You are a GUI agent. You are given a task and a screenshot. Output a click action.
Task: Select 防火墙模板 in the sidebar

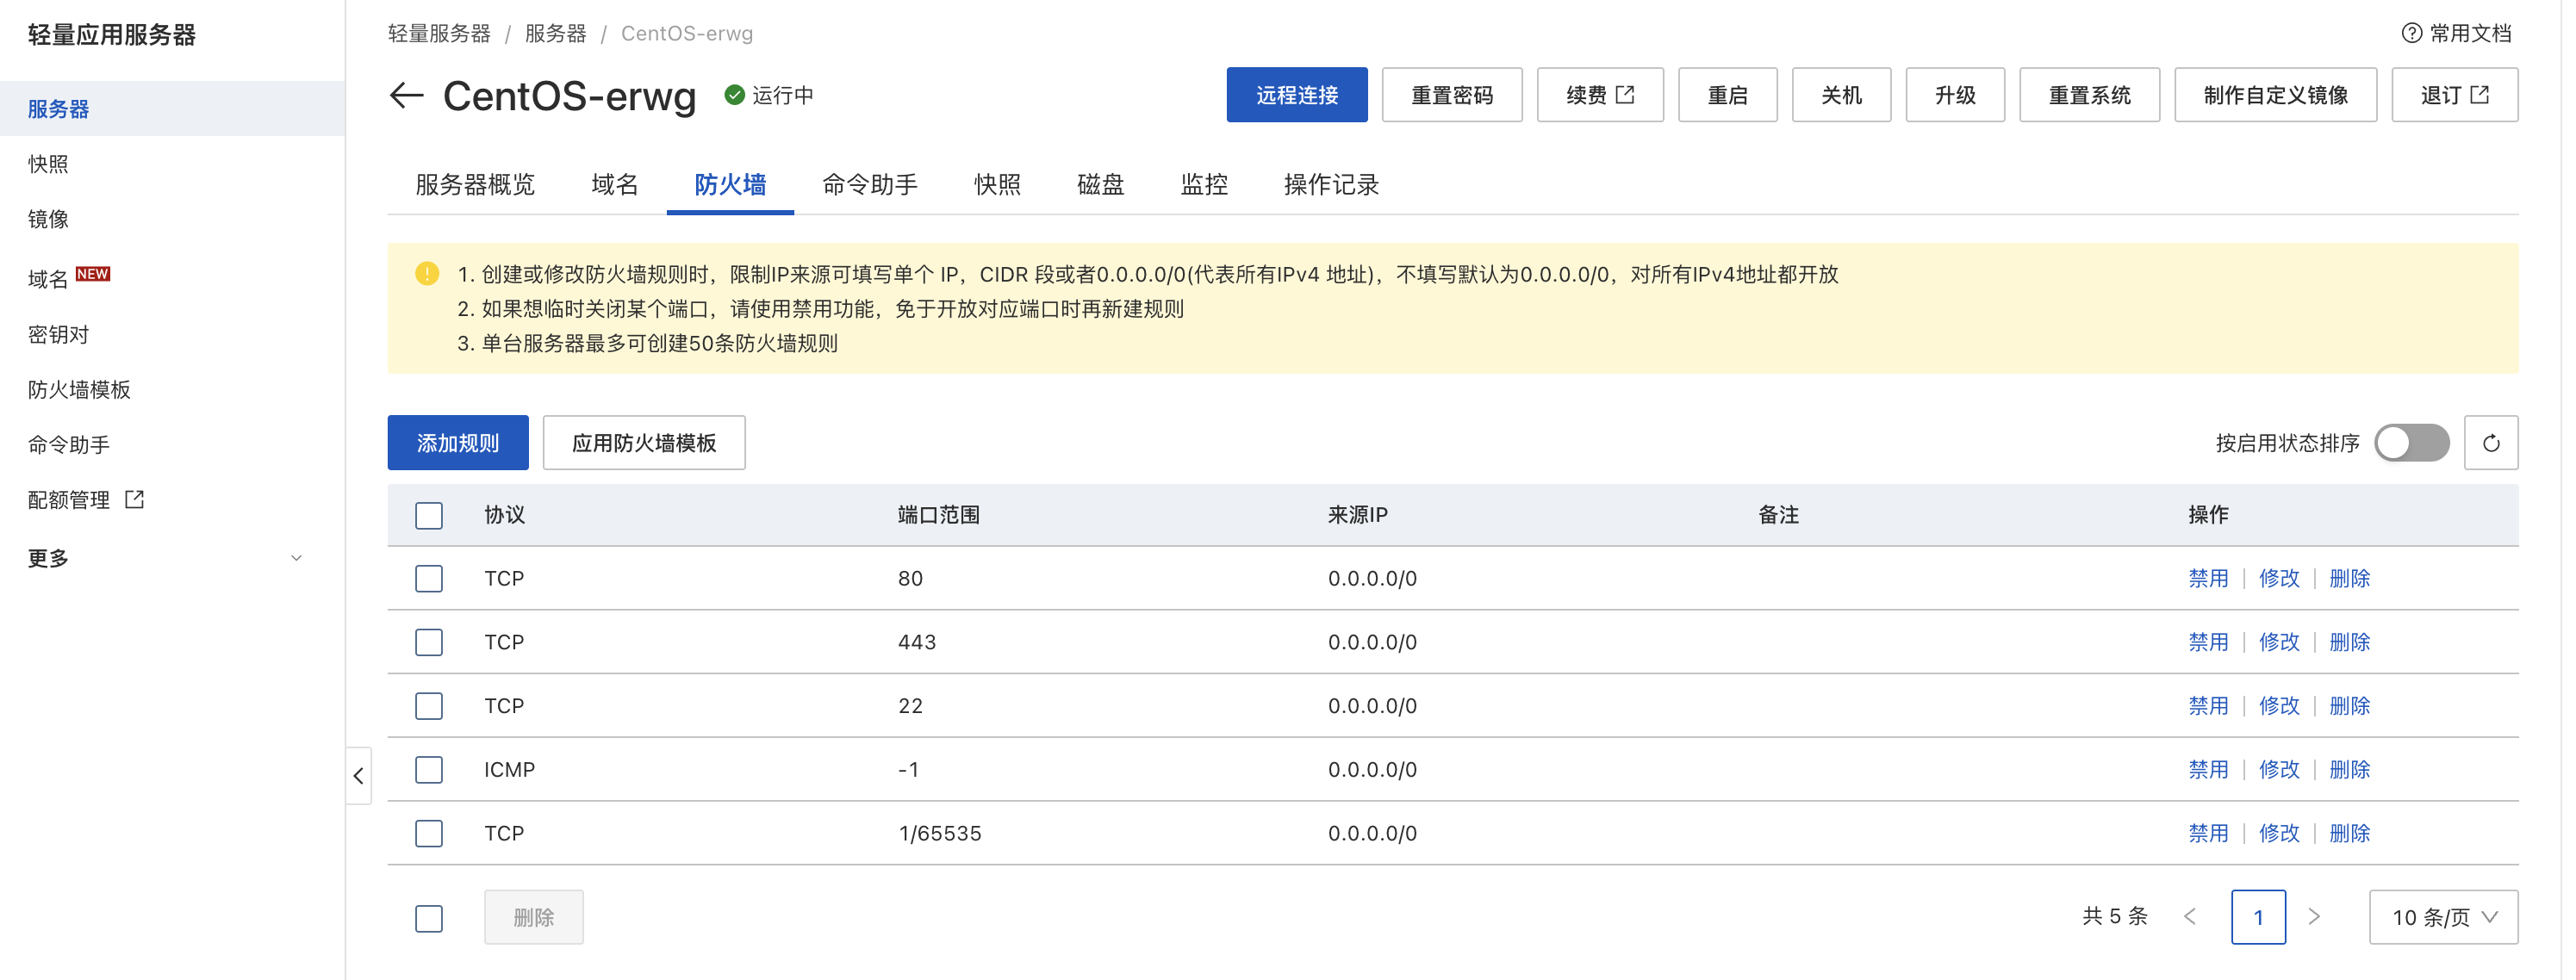[172, 389]
